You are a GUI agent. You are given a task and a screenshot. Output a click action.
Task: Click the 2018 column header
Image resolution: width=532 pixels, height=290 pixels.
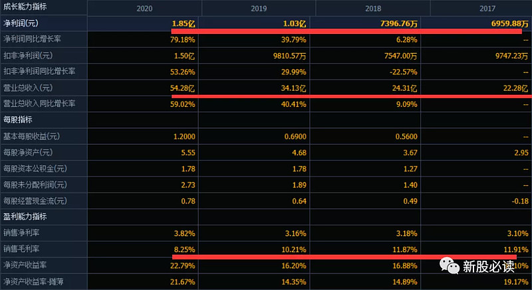pos(372,8)
